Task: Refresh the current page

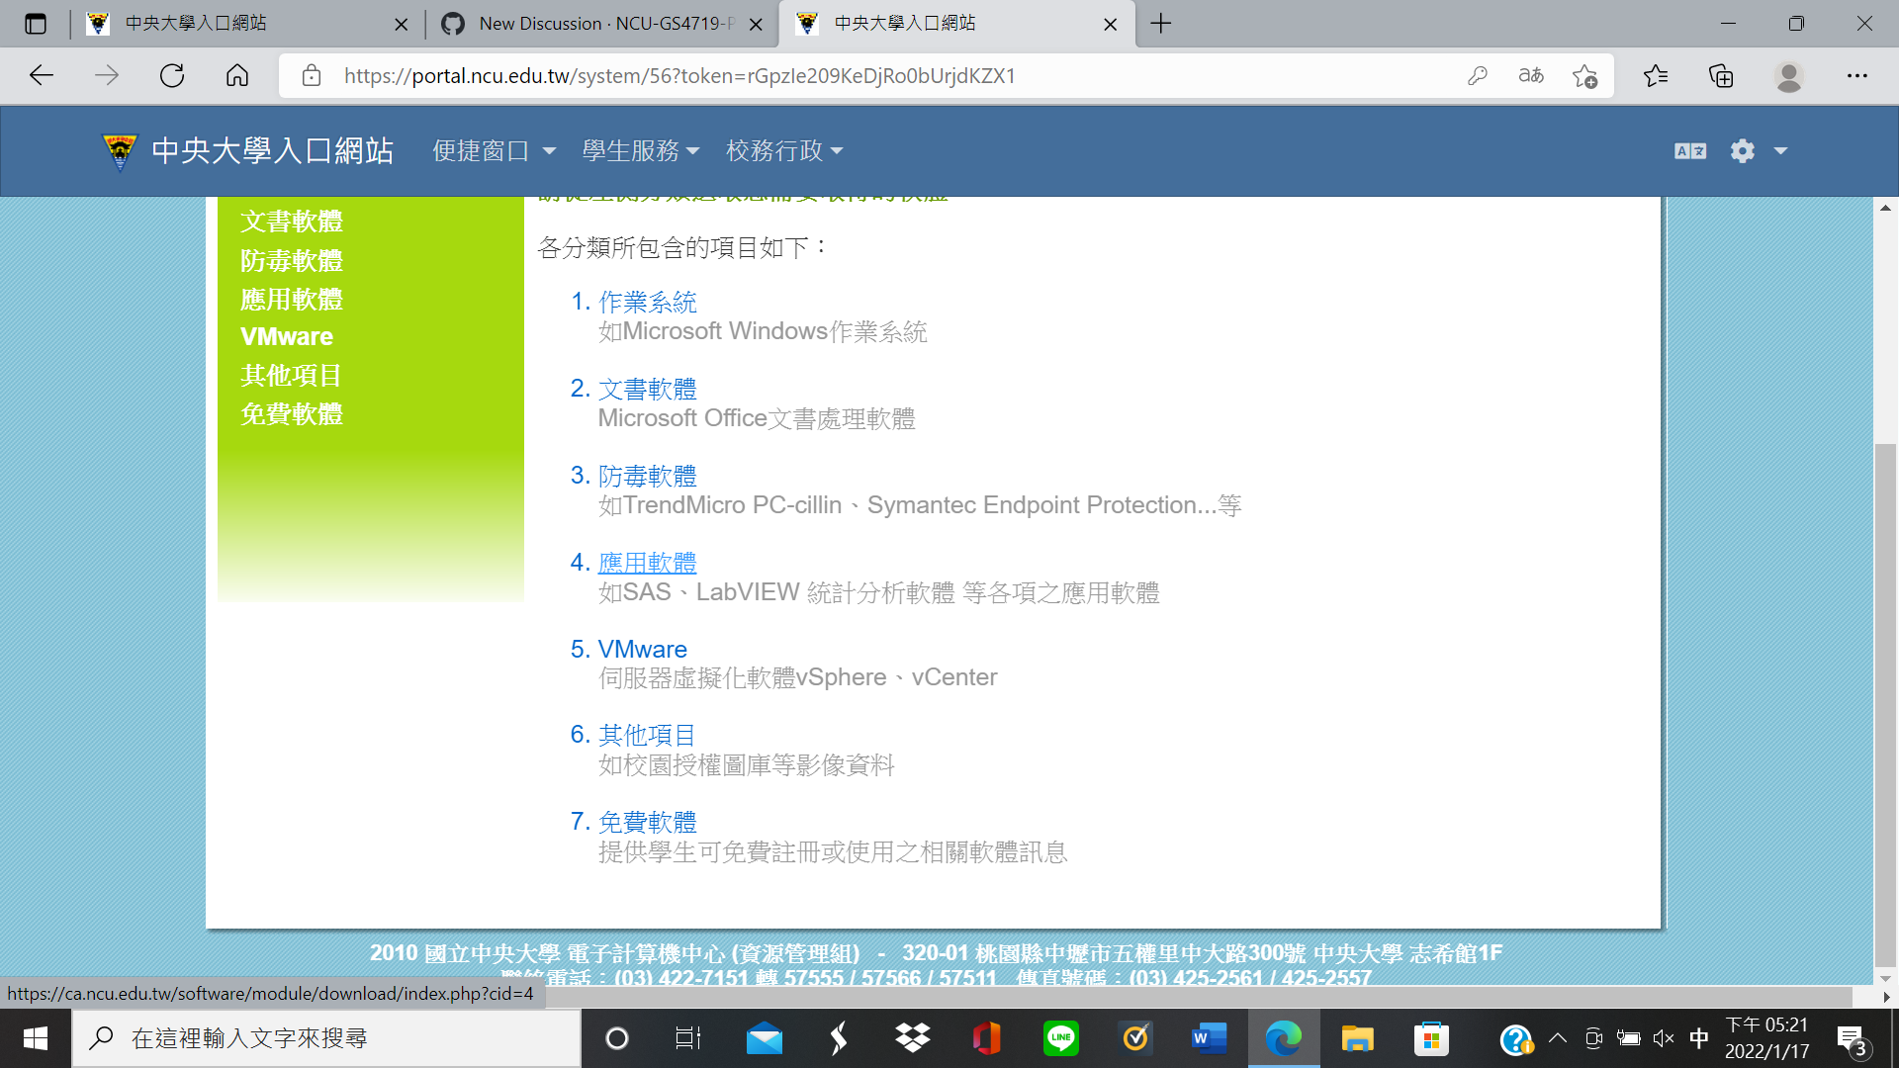Action: point(171,75)
